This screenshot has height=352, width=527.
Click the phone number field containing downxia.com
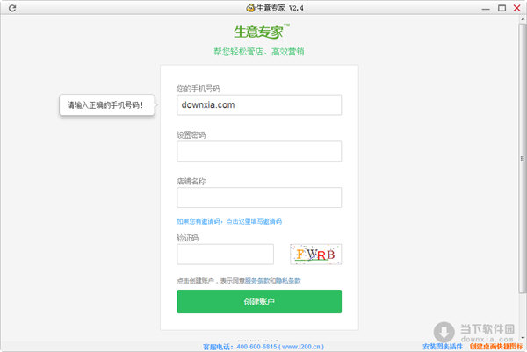pyautogui.click(x=259, y=104)
